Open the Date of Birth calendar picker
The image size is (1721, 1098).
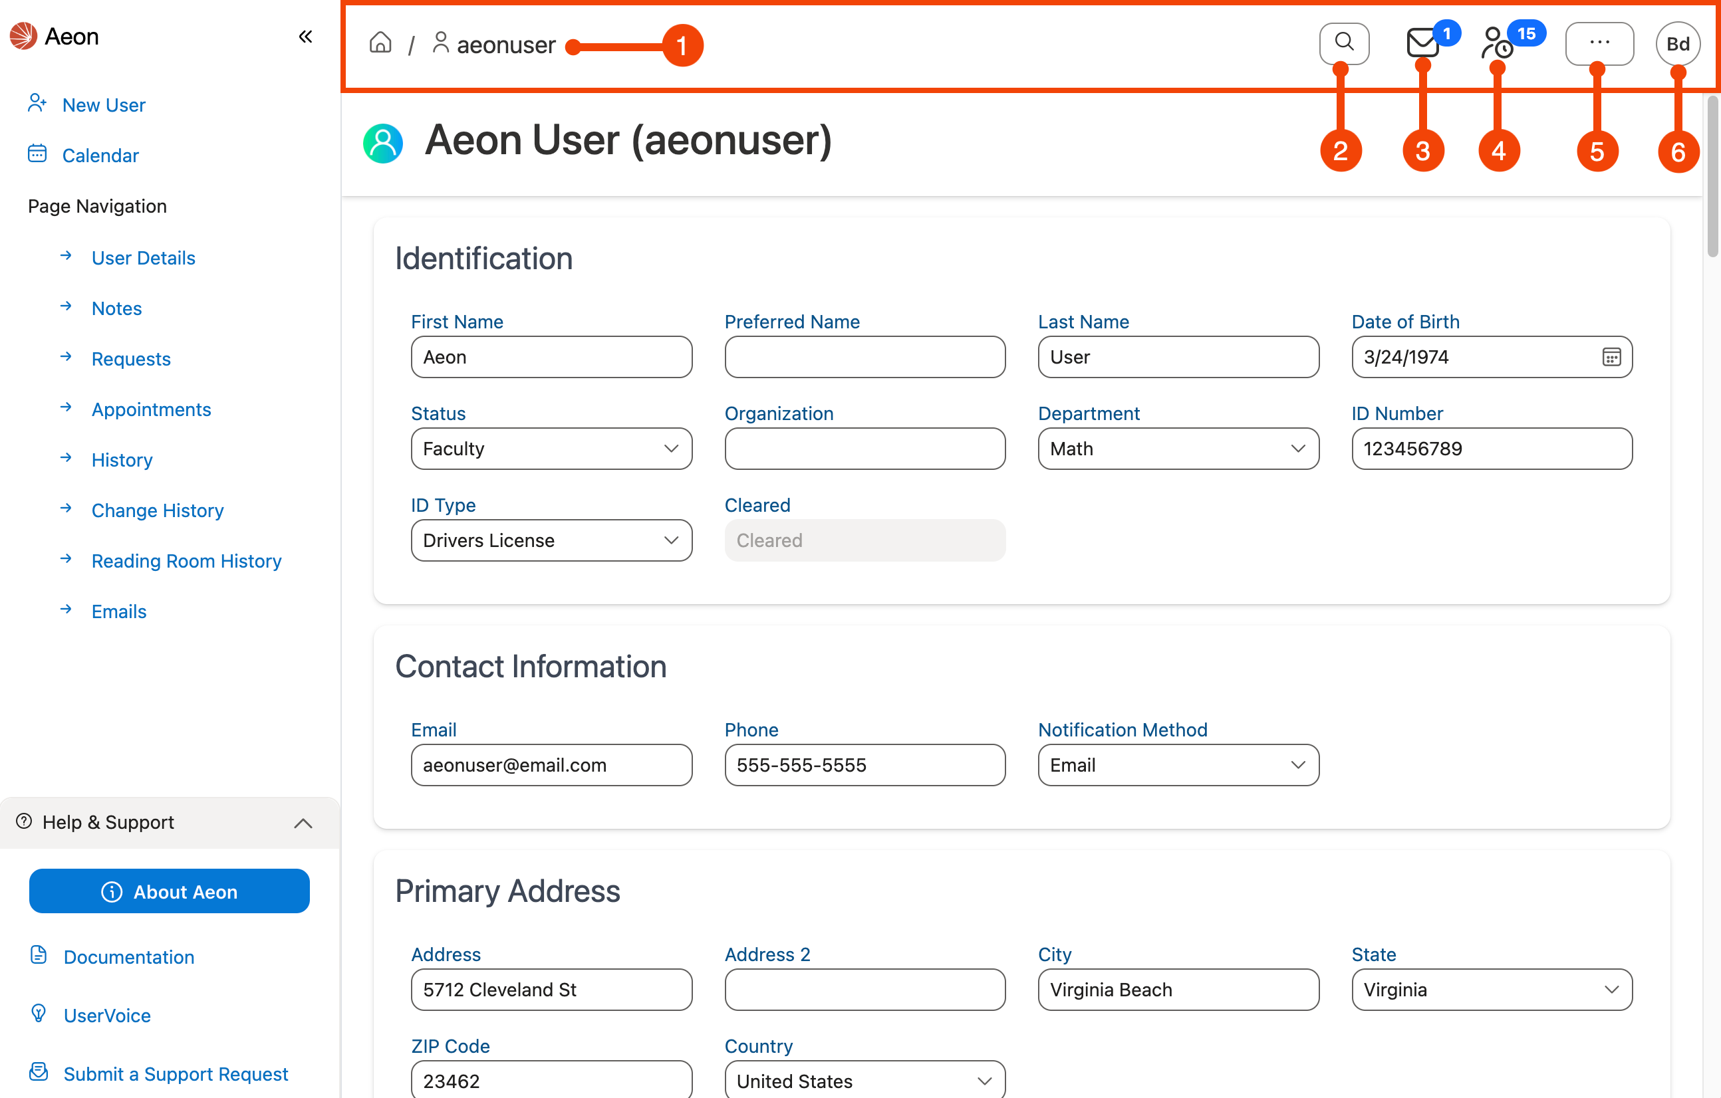click(1611, 357)
